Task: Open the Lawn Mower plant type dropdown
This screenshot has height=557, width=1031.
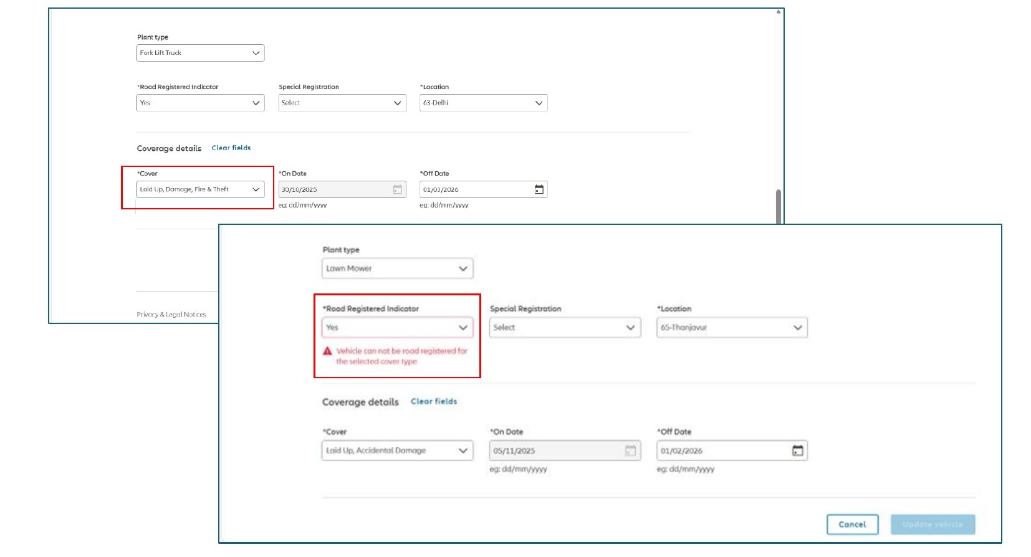Action: tap(398, 269)
